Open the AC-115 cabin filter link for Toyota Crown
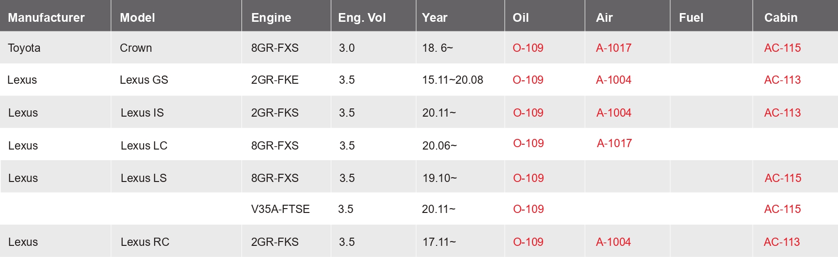 (x=782, y=48)
